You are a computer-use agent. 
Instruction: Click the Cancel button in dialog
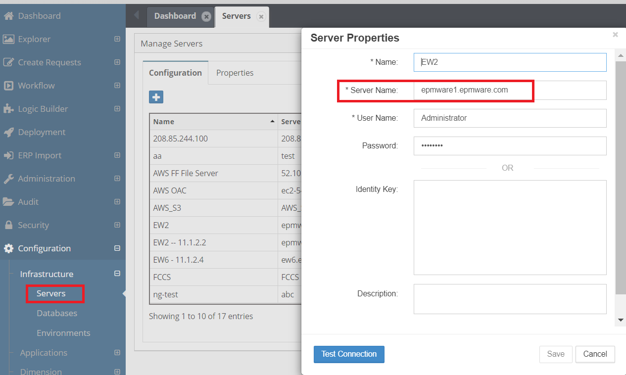[595, 354]
